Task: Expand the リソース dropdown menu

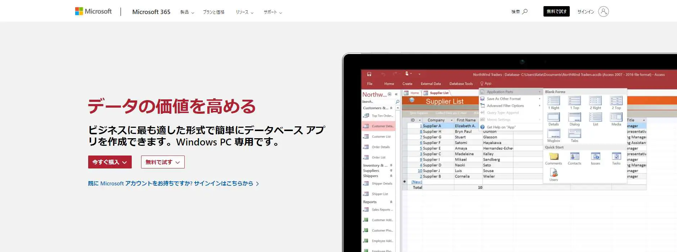Action: tap(245, 12)
